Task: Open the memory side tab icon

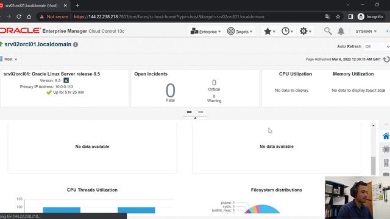Action: (x=386, y=162)
